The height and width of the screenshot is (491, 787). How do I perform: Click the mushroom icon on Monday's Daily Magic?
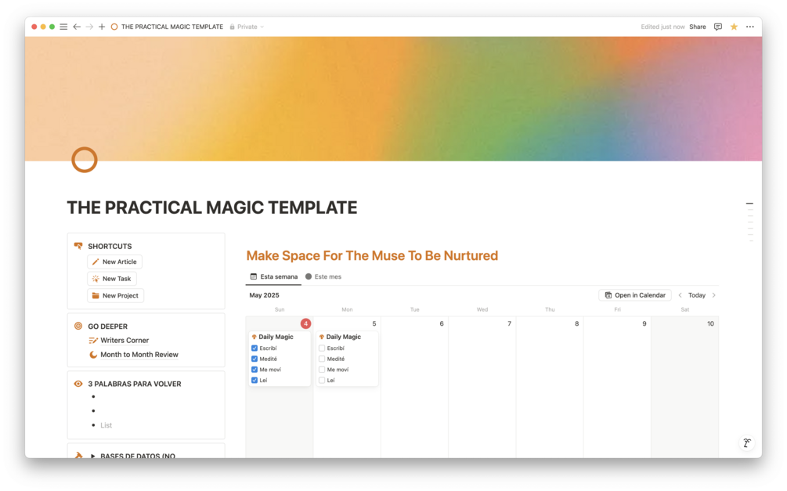pos(322,337)
